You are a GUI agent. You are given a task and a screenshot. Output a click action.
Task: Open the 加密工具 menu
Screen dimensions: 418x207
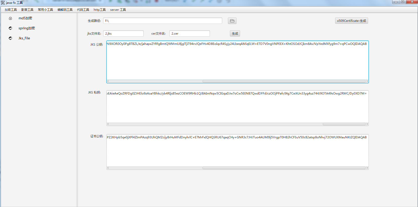(11, 10)
